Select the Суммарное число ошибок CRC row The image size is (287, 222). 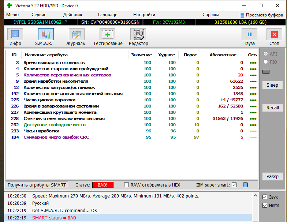131,137
